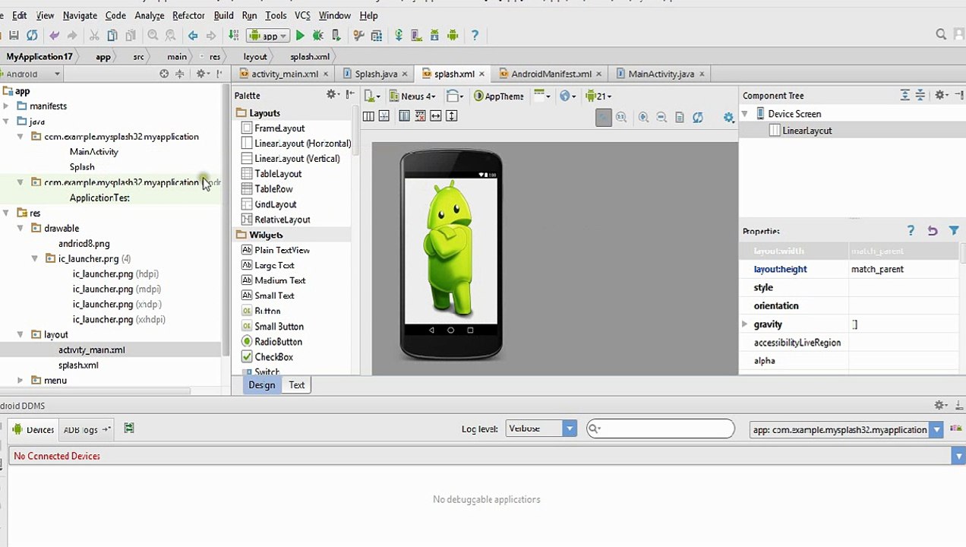Open the AppTheme selector button

(499, 96)
